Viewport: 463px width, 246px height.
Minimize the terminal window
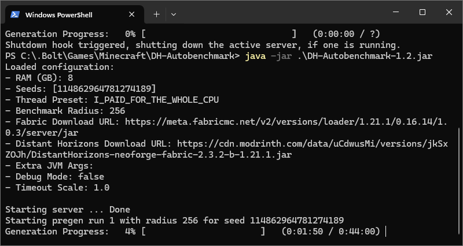click(x=396, y=12)
